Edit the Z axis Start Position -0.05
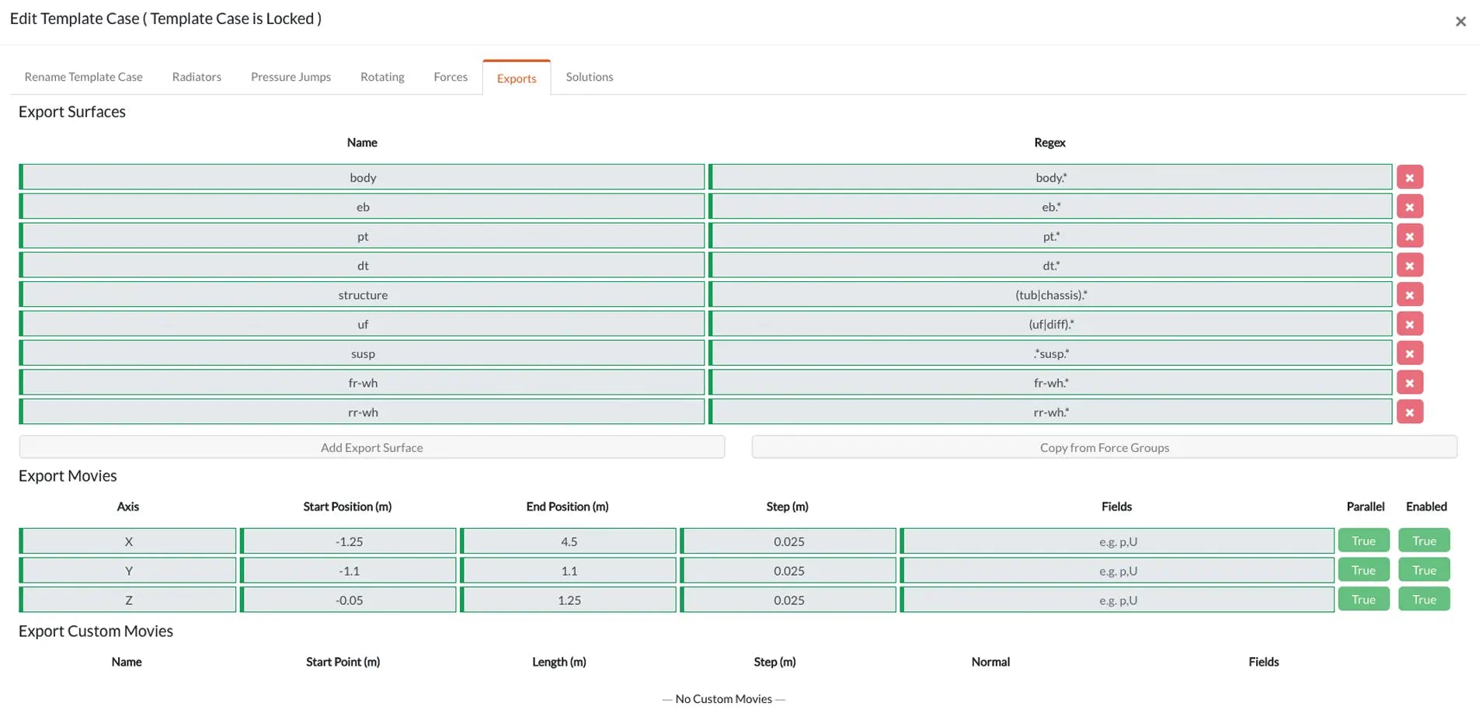1479x720 pixels. [x=348, y=600]
